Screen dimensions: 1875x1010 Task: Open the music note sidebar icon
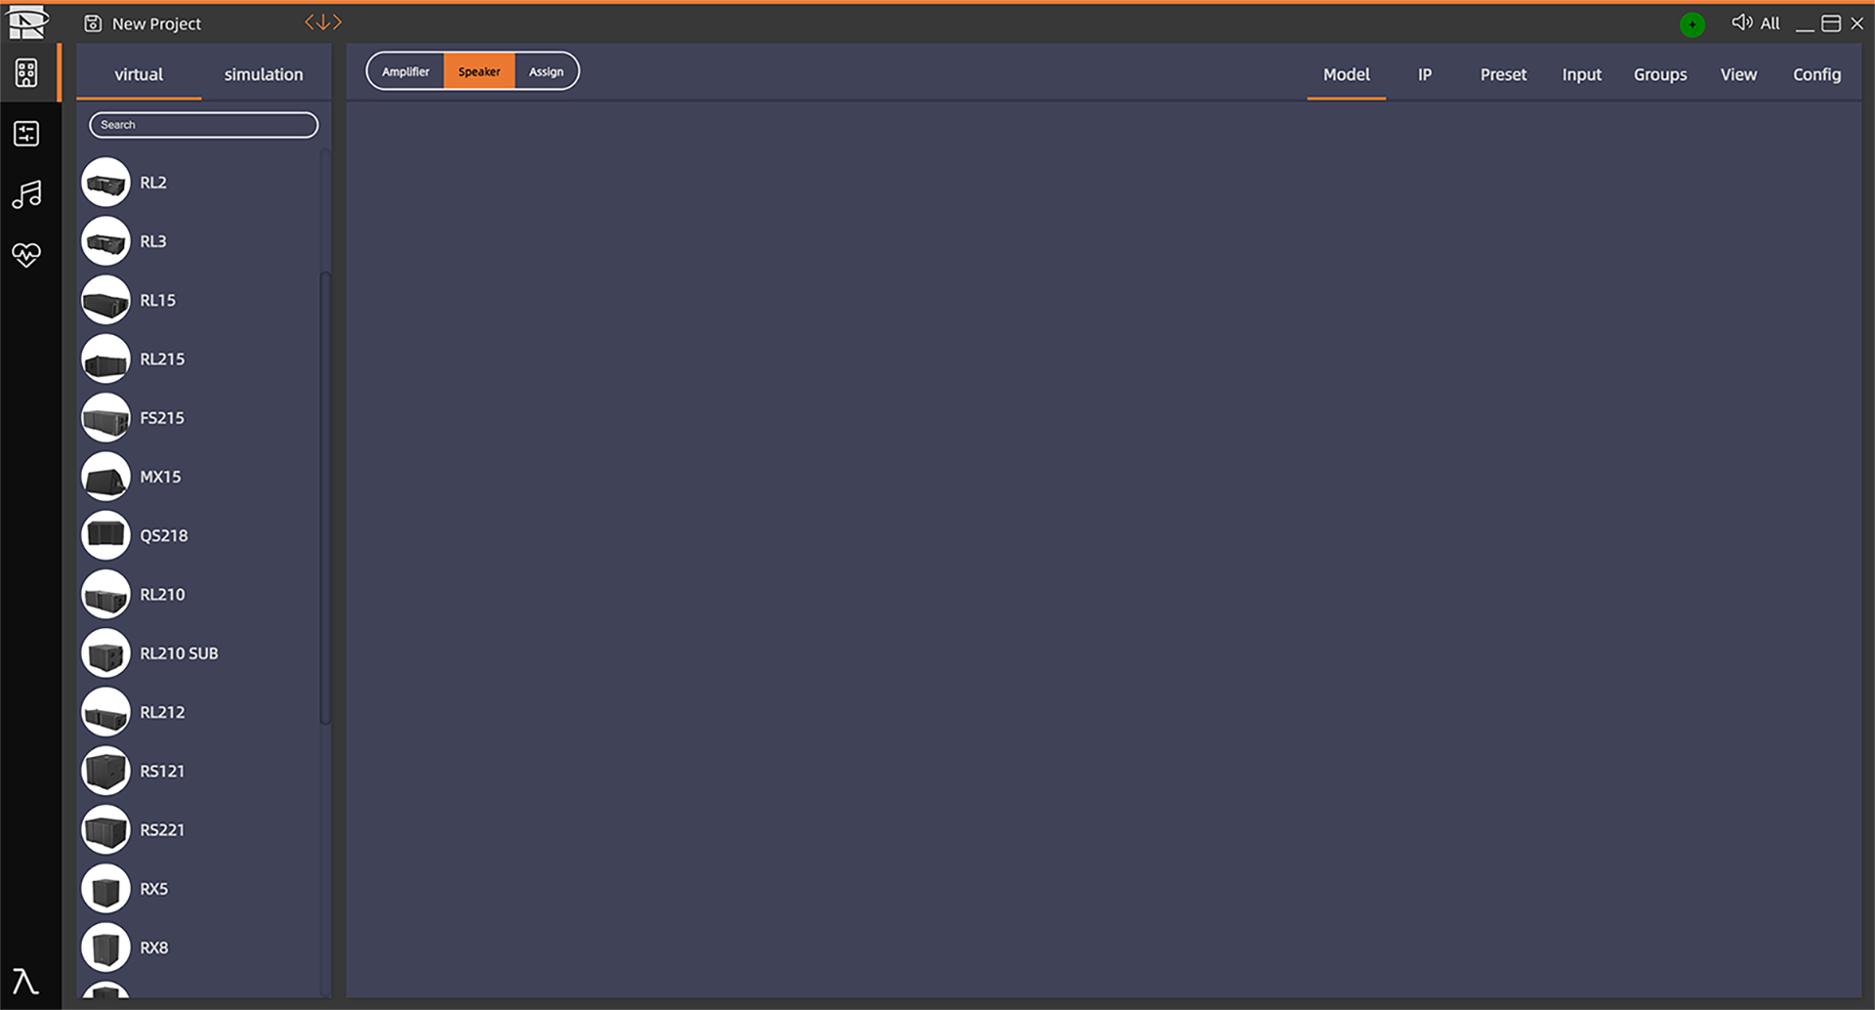click(26, 194)
